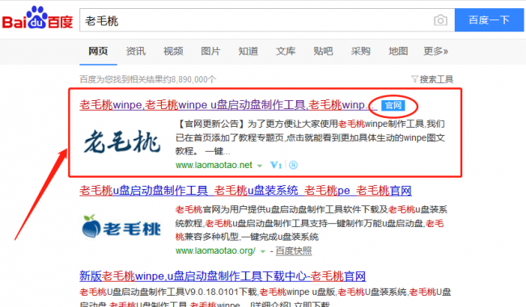Image resolution: width=526 pixels, height=307 pixels.
Task: Open the 更多 tab menu
Action: tap(435, 51)
